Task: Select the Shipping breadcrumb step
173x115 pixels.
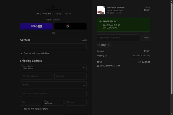Action: pyautogui.click(x=58, y=14)
